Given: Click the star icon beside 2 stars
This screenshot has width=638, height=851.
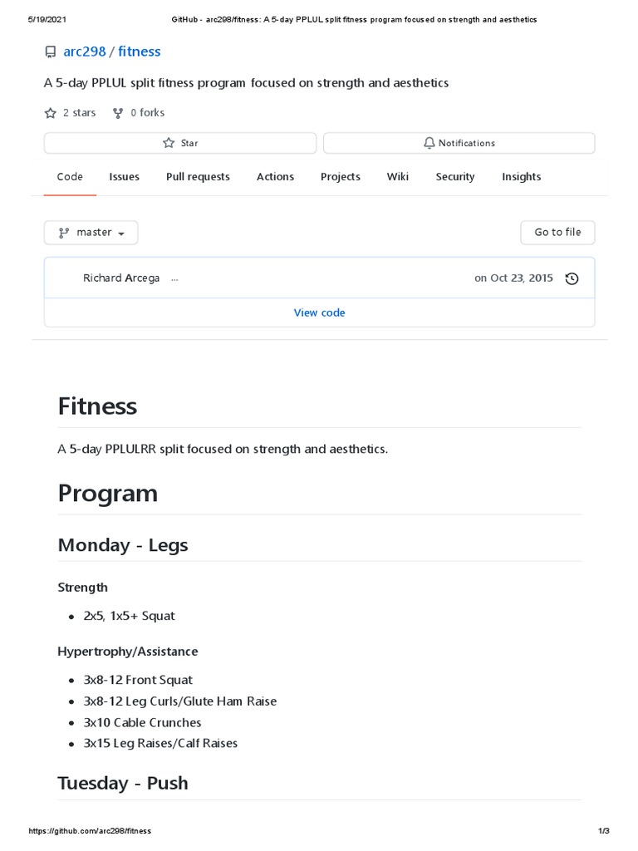Looking at the screenshot, I should click(50, 113).
